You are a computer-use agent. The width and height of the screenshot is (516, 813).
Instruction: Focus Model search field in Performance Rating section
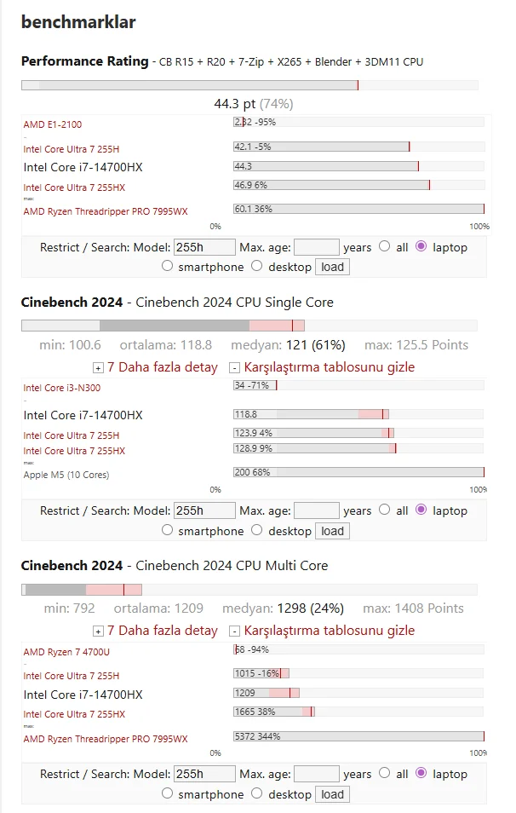tap(204, 247)
